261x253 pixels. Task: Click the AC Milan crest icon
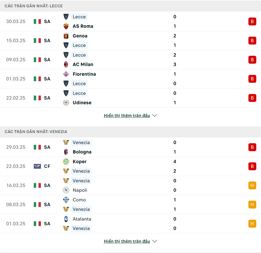(x=66, y=64)
